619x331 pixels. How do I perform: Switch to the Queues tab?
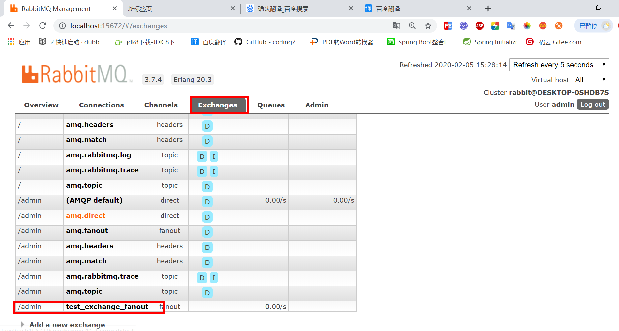271,105
